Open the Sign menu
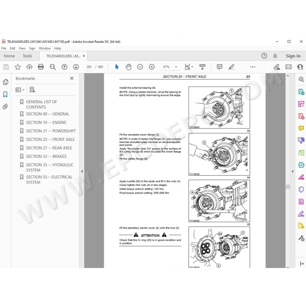This screenshot has height=306, width=306. pyautogui.click(x=32, y=48)
